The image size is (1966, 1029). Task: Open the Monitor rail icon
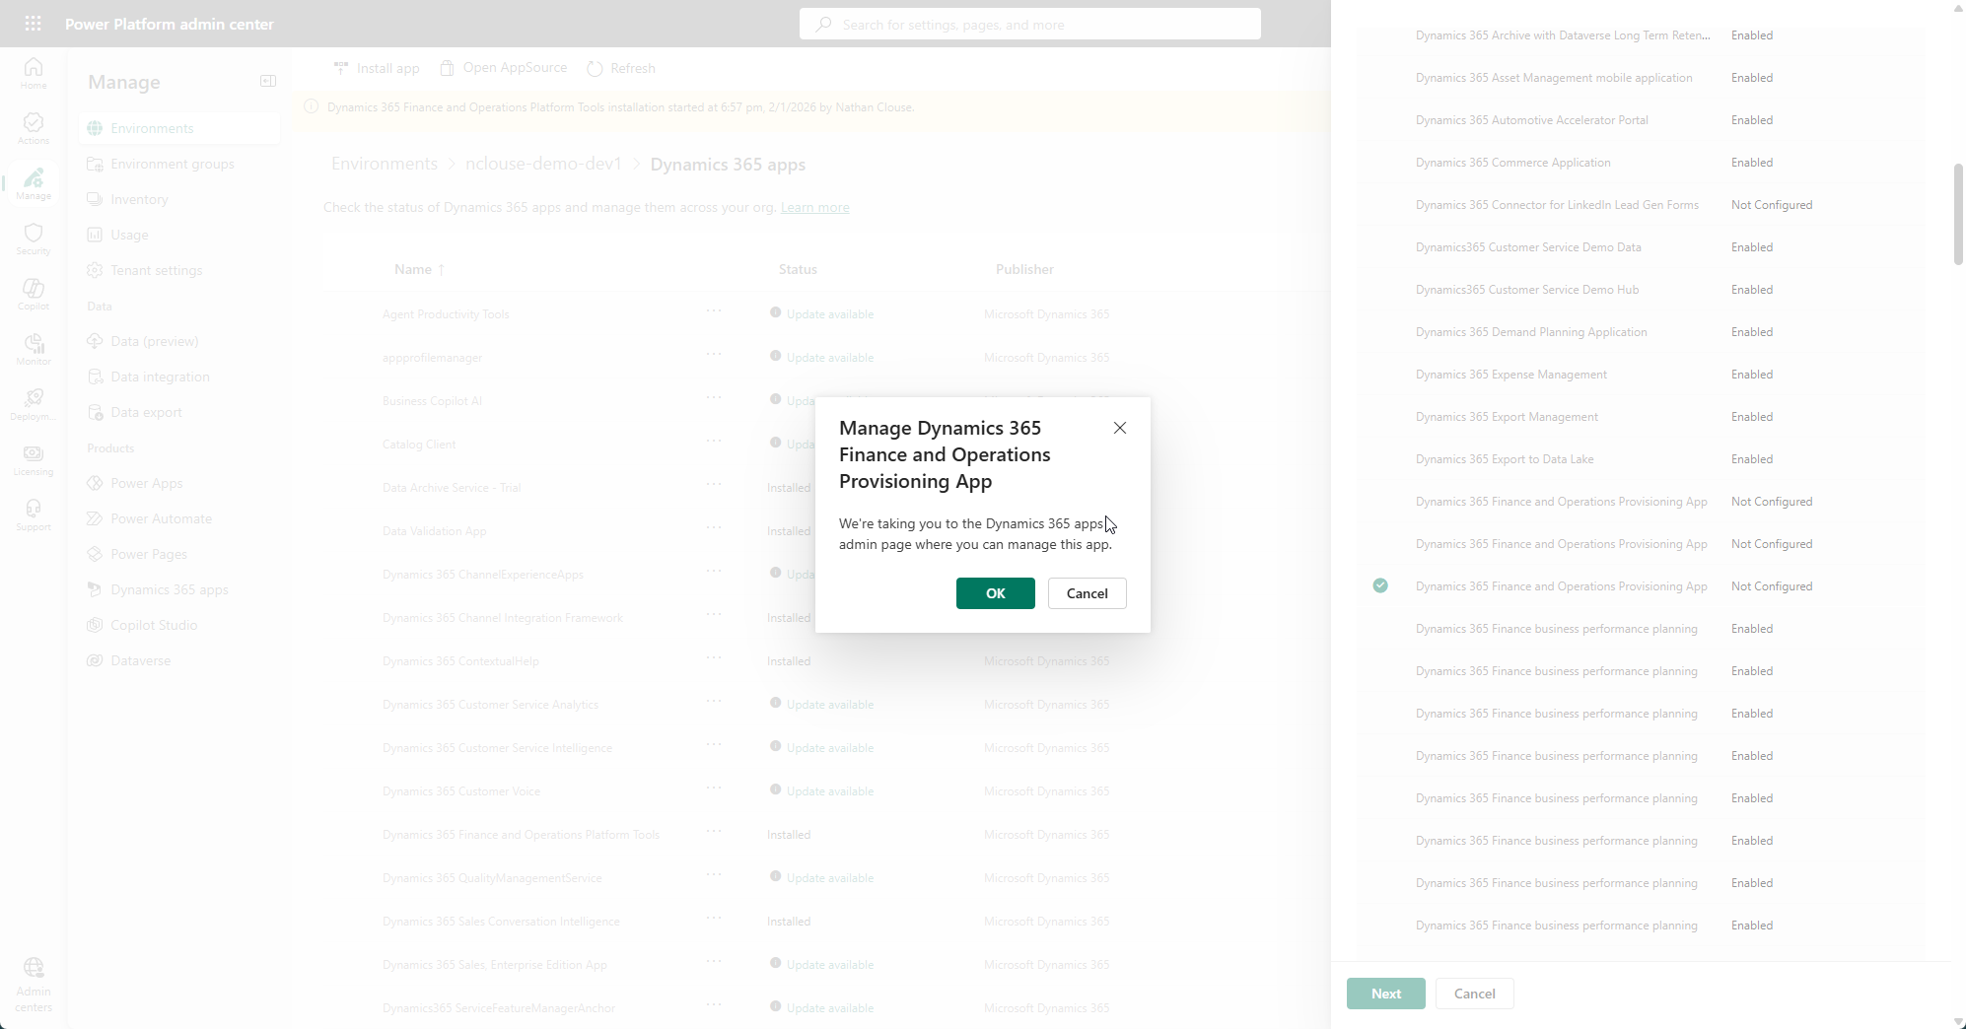pos(34,349)
